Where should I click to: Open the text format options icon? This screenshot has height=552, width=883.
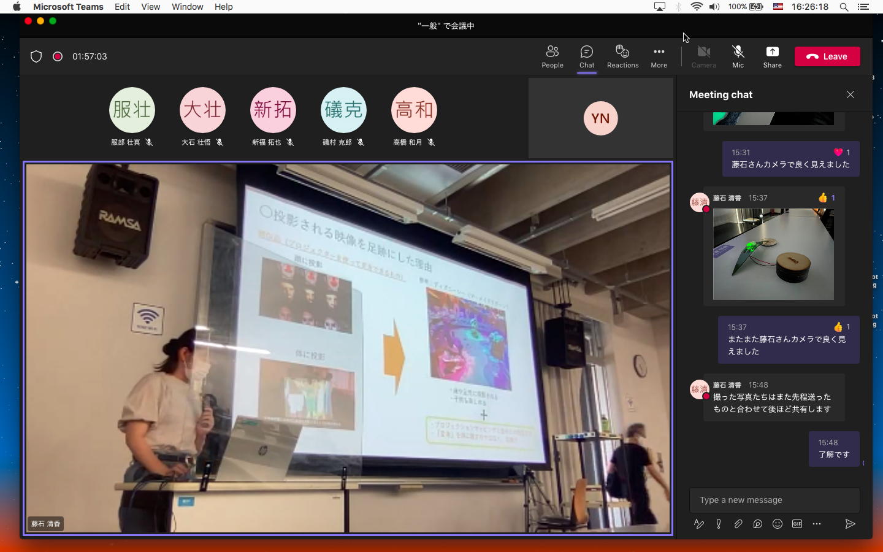pyautogui.click(x=698, y=524)
